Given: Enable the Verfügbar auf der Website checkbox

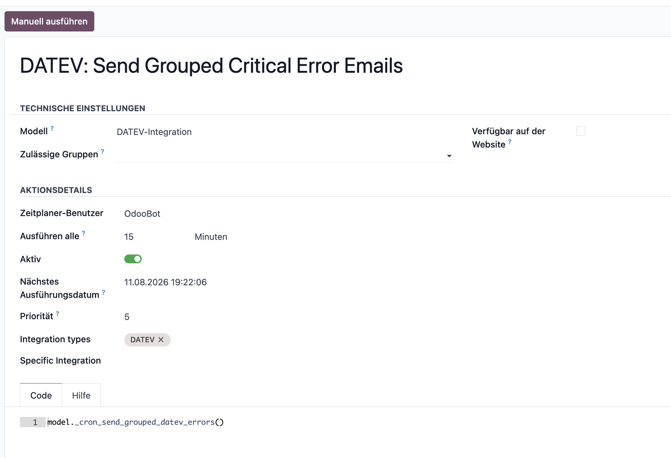Looking at the screenshot, I should (580, 131).
